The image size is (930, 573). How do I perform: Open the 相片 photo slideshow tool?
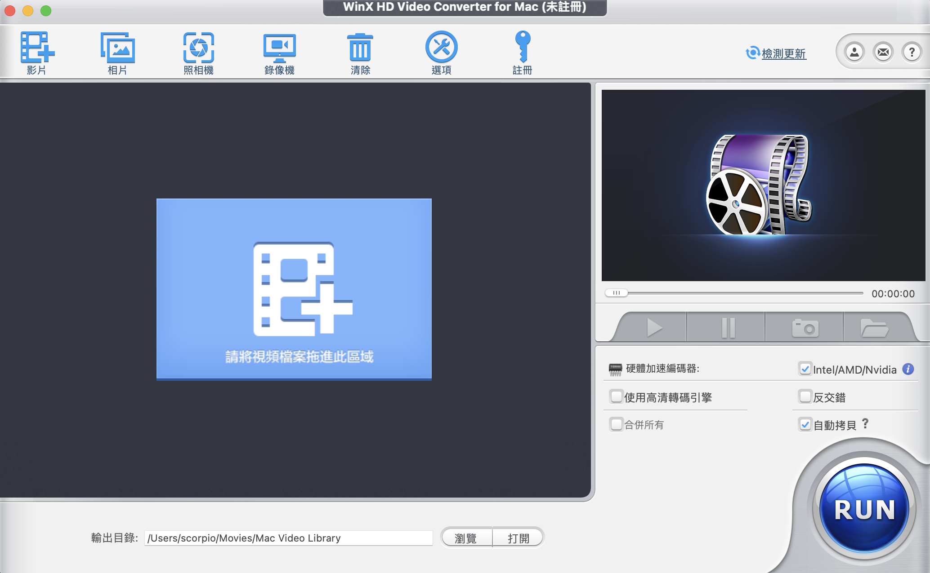click(x=117, y=48)
